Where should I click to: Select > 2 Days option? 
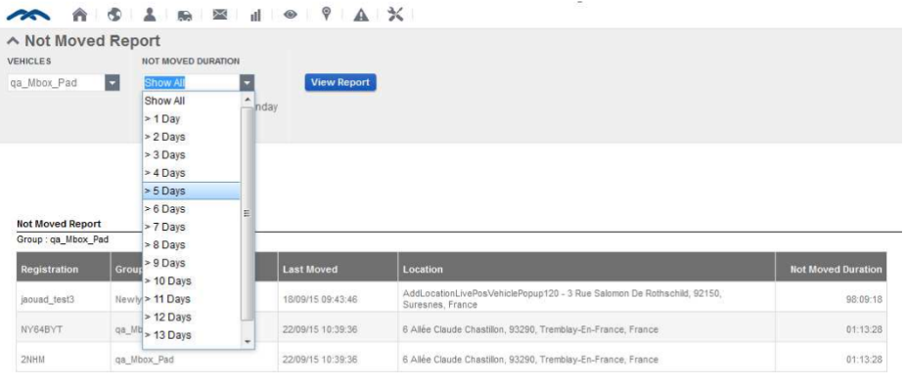pyautogui.click(x=191, y=137)
